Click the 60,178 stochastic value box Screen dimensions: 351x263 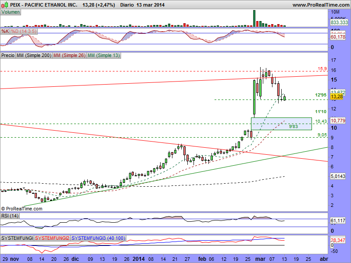tap(338, 37)
